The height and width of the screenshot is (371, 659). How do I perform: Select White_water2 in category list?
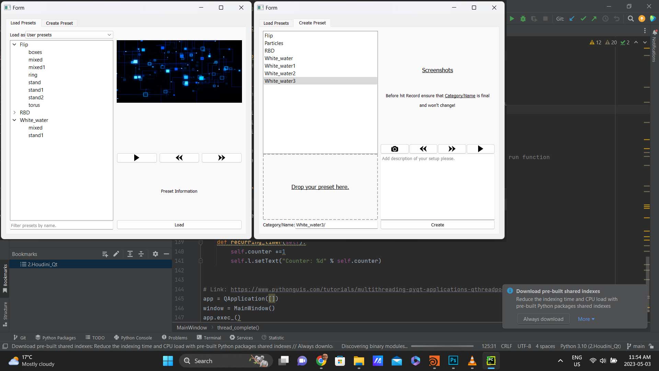pyautogui.click(x=280, y=74)
